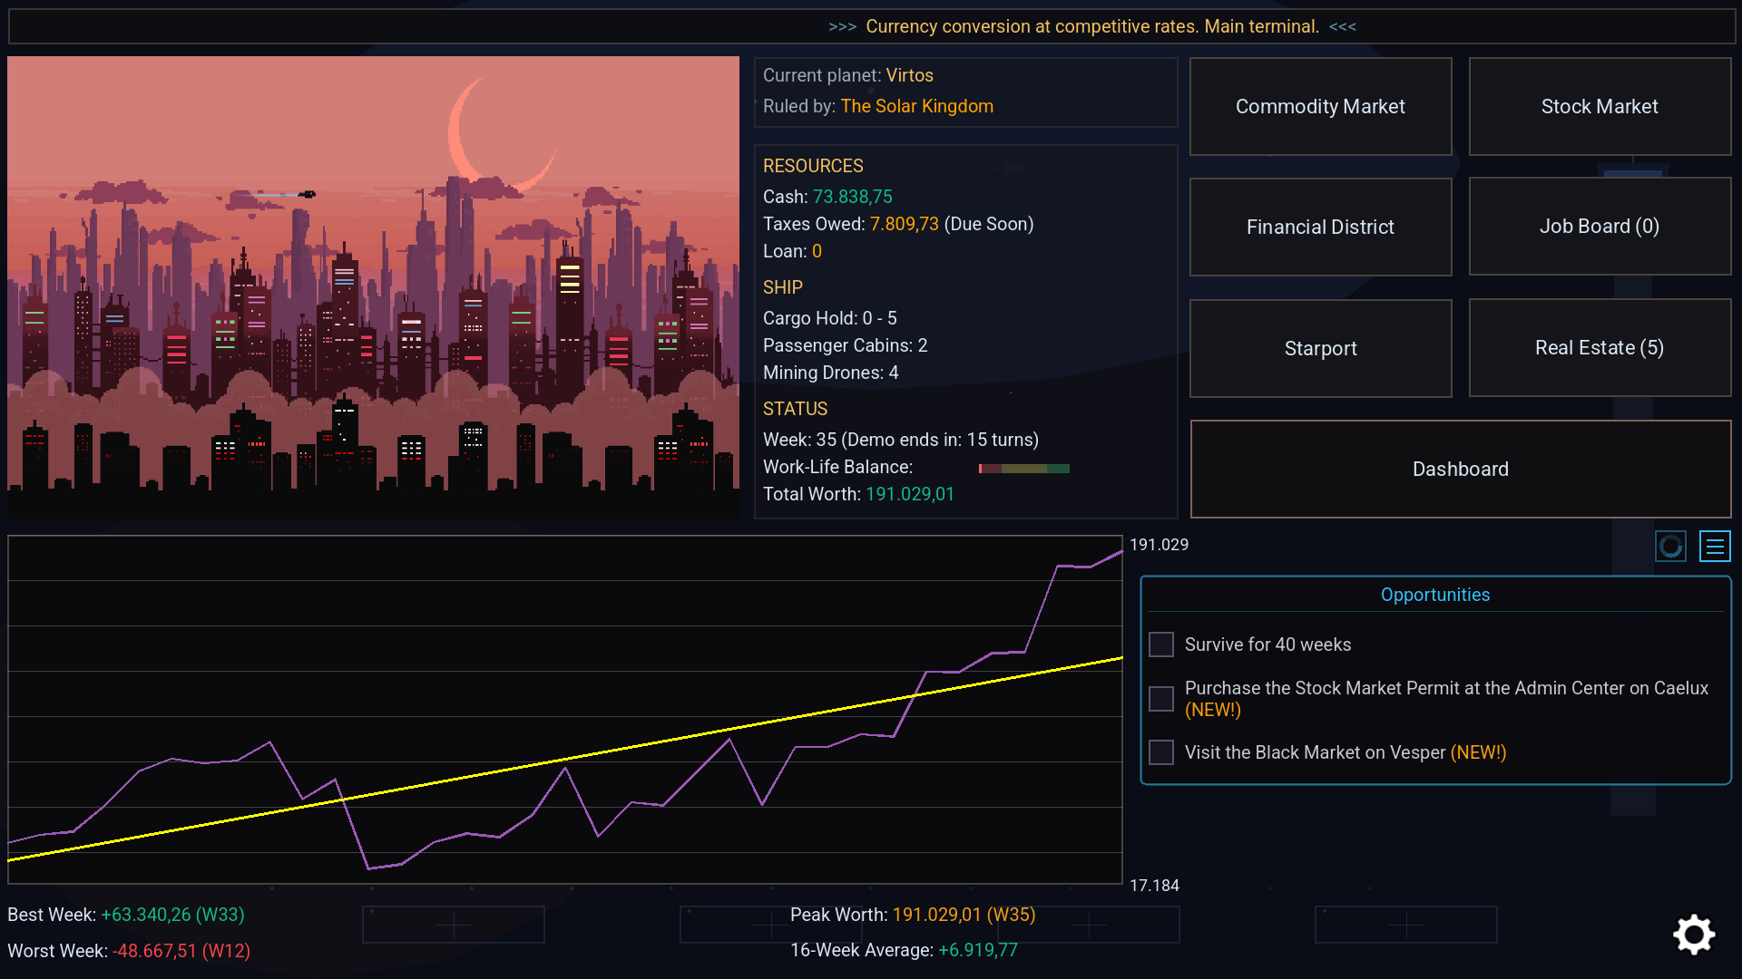The image size is (1742, 979).
Task: Check the Stock Market Permit opportunity box
Action: click(x=1161, y=699)
